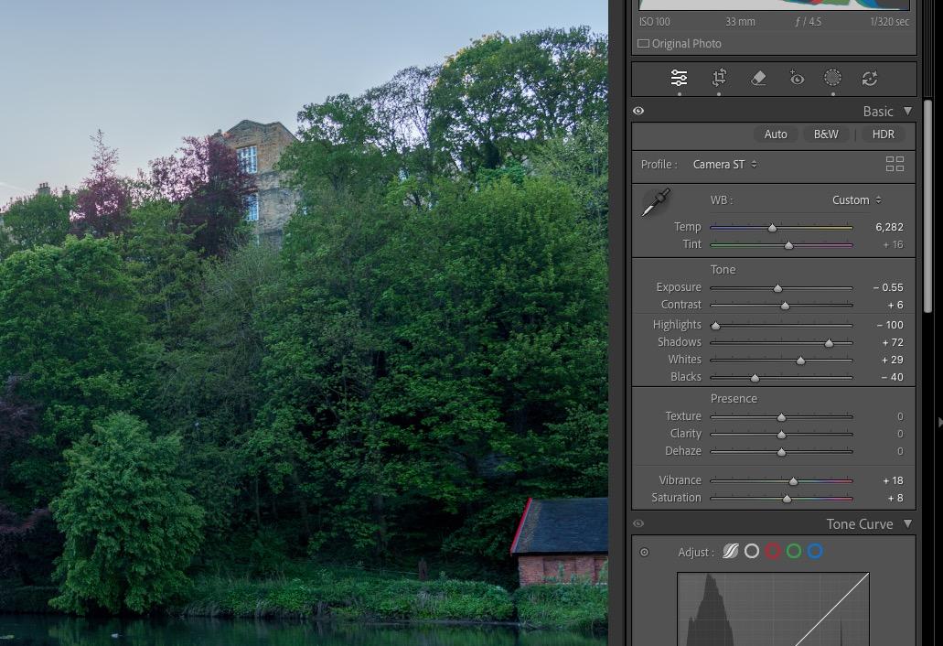Click the Contrast value + 6 field
Viewport: 943px width, 646px height.
pyautogui.click(x=895, y=305)
